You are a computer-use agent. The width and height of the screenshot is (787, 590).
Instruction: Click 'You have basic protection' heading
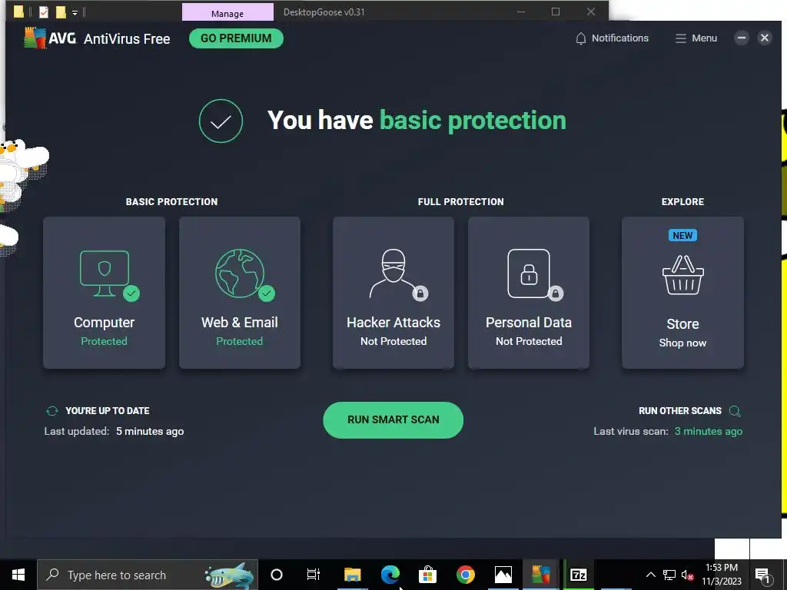click(x=417, y=121)
